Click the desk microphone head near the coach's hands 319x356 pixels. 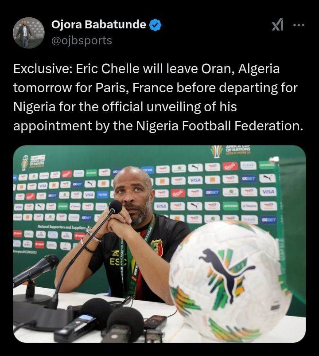(x=115, y=207)
